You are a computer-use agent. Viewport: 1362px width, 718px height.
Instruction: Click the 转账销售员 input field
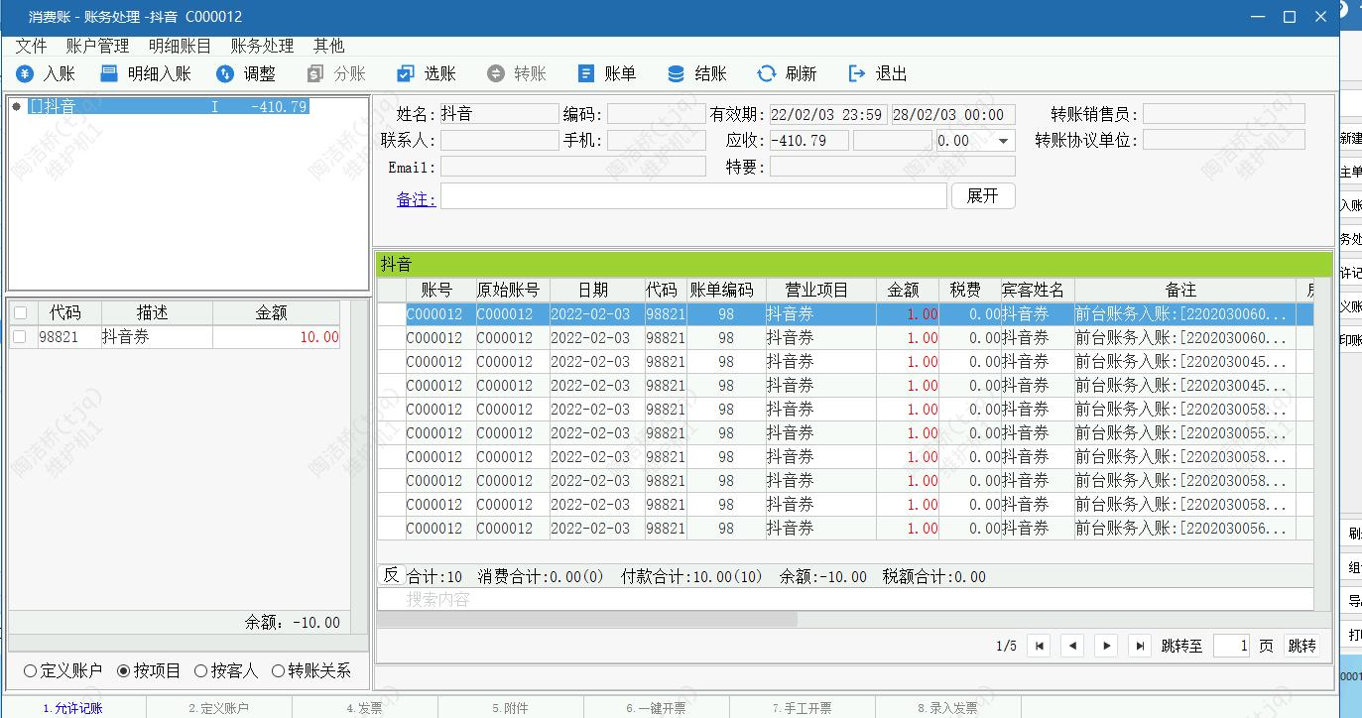coord(1223,114)
